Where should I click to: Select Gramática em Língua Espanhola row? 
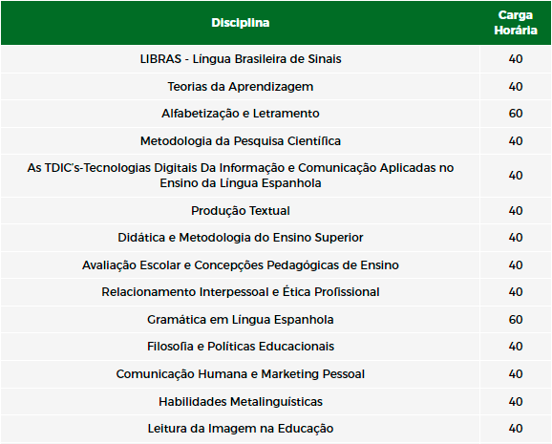pos(276,319)
